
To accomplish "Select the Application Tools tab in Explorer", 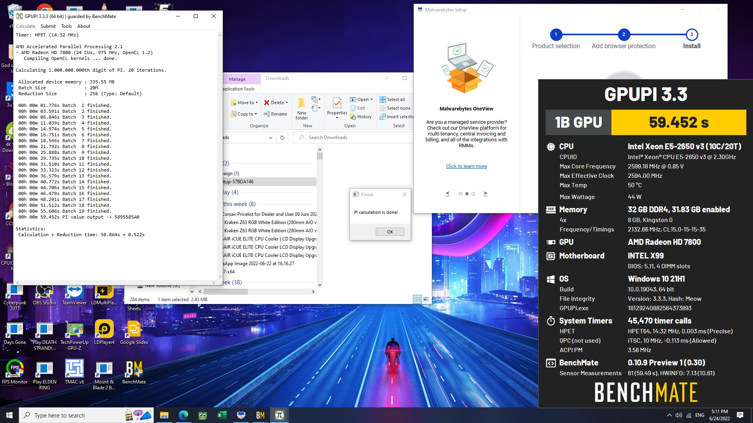I will point(239,89).
